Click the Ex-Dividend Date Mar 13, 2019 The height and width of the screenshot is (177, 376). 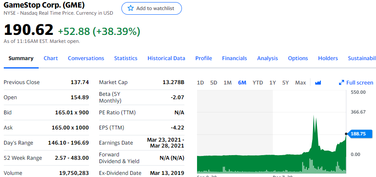click(167, 173)
